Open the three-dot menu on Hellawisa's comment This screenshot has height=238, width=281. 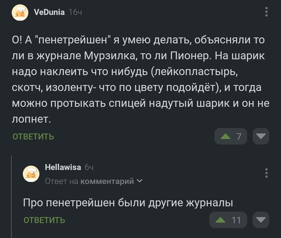tap(267, 173)
